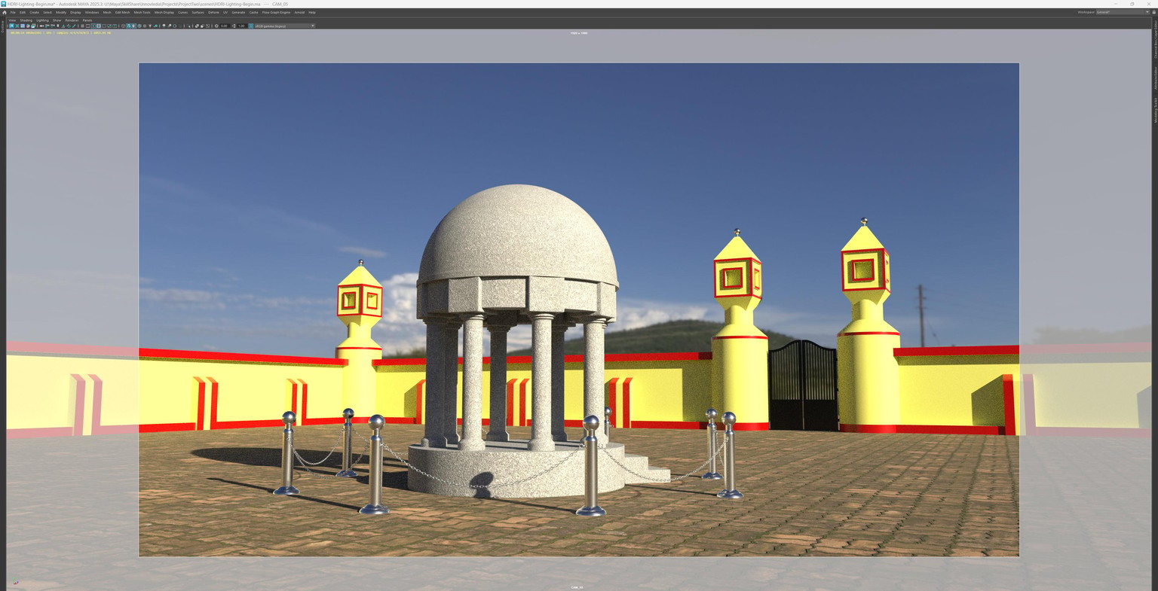This screenshot has width=1158, height=591.
Task: Expand the Channel Box / Layer Editor tab
Action: 1154,39
